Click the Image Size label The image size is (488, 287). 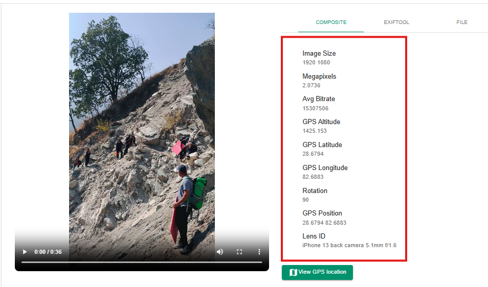pyautogui.click(x=319, y=54)
